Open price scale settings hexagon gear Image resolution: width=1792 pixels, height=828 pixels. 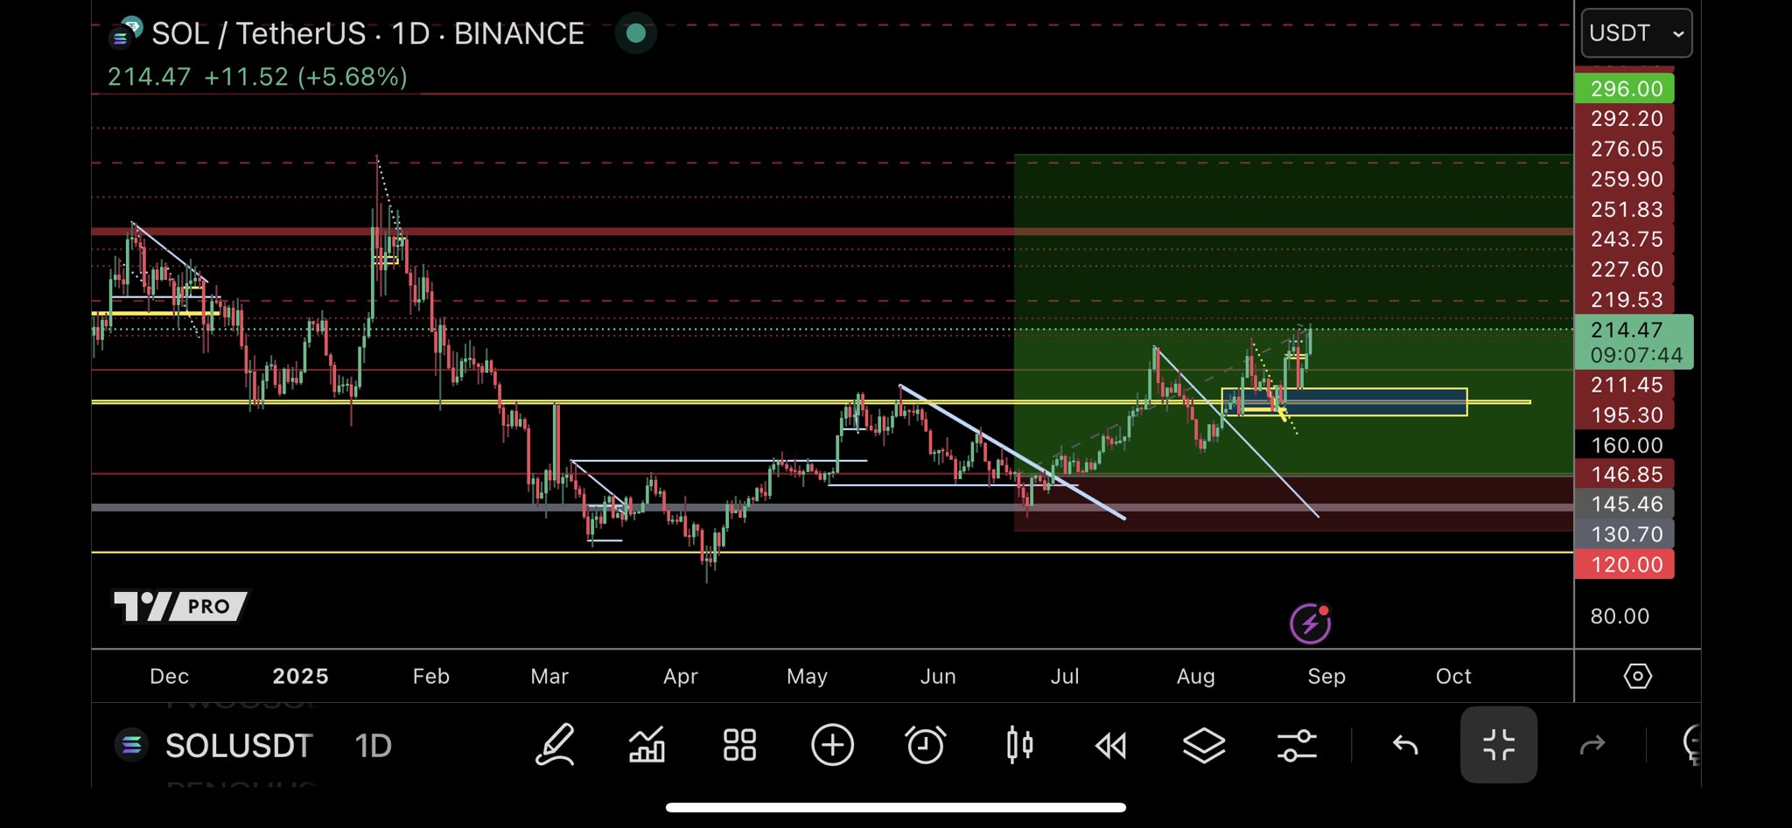(x=1638, y=676)
